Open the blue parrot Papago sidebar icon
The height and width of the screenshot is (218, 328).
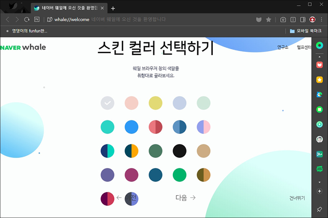pos(320,94)
